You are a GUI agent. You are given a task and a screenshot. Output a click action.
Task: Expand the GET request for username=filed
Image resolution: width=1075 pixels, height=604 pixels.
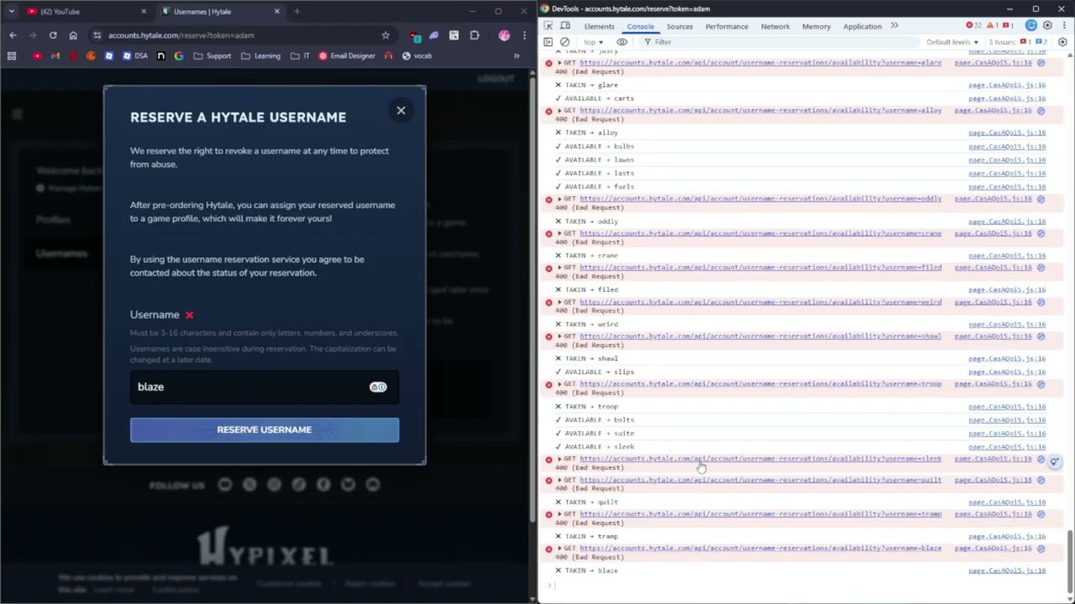point(559,268)
